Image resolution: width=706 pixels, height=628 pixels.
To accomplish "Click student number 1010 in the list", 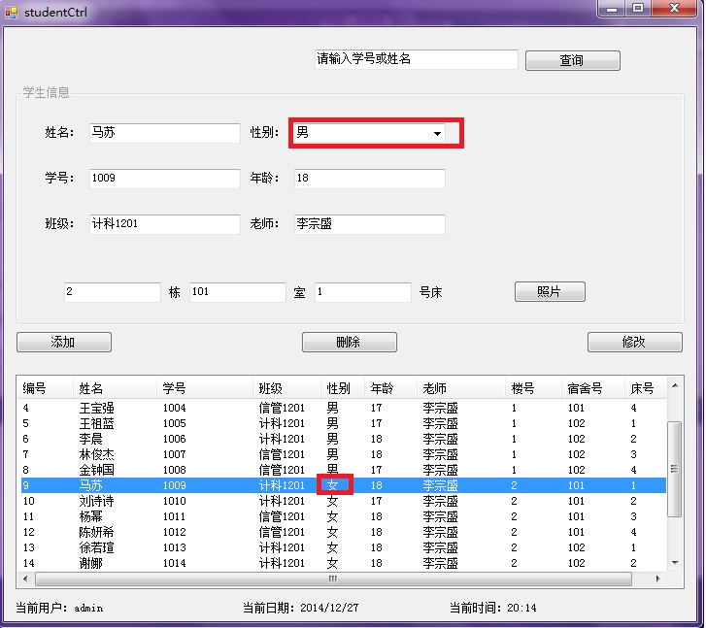I will [174, 501].
